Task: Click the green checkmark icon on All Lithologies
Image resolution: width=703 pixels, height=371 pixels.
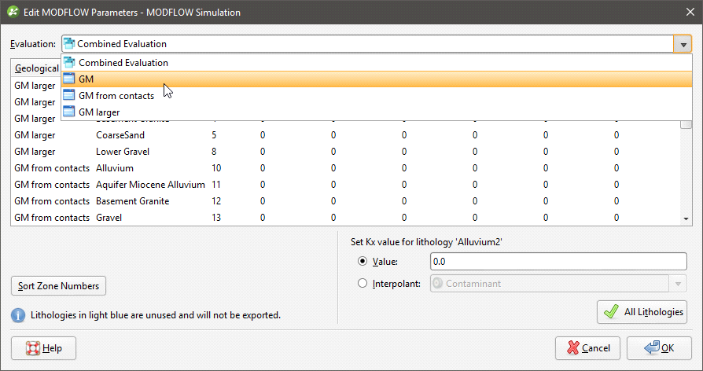Action: point(612,312)
